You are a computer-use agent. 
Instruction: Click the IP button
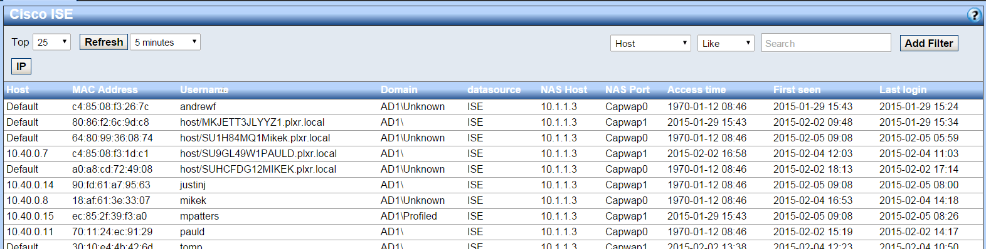tap(21, 66)
